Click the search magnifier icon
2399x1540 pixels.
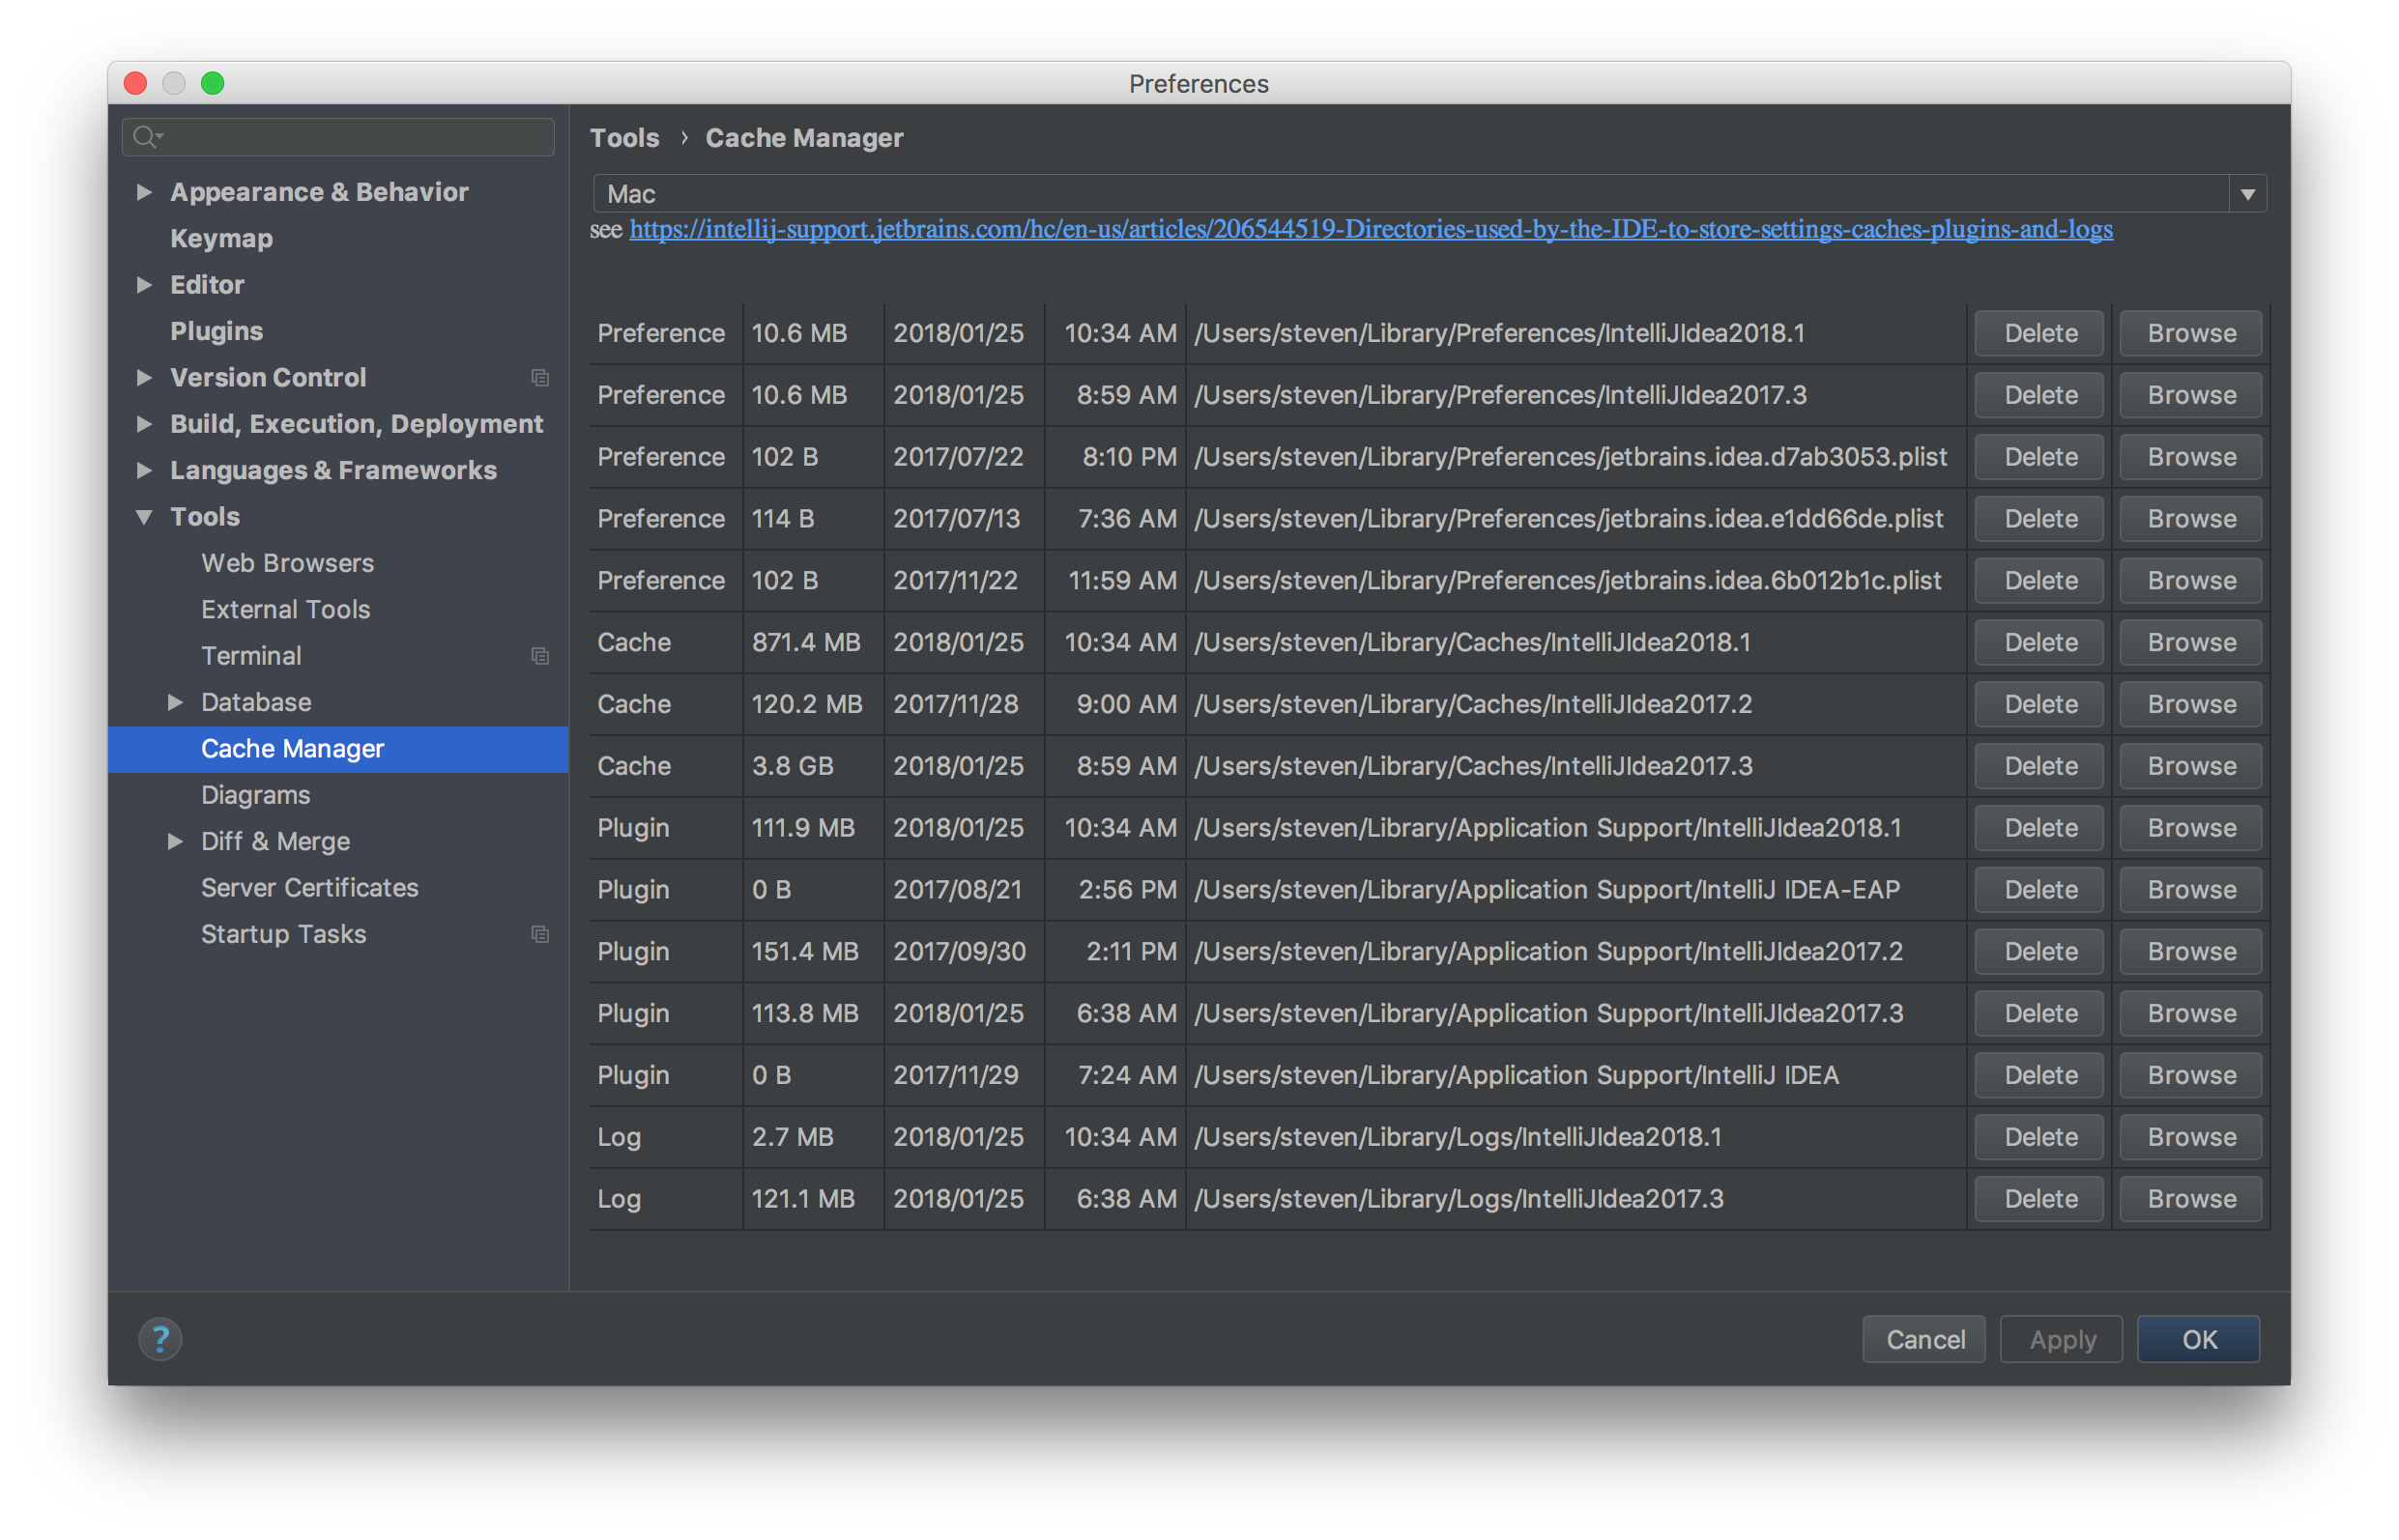(x=146, y=137)
